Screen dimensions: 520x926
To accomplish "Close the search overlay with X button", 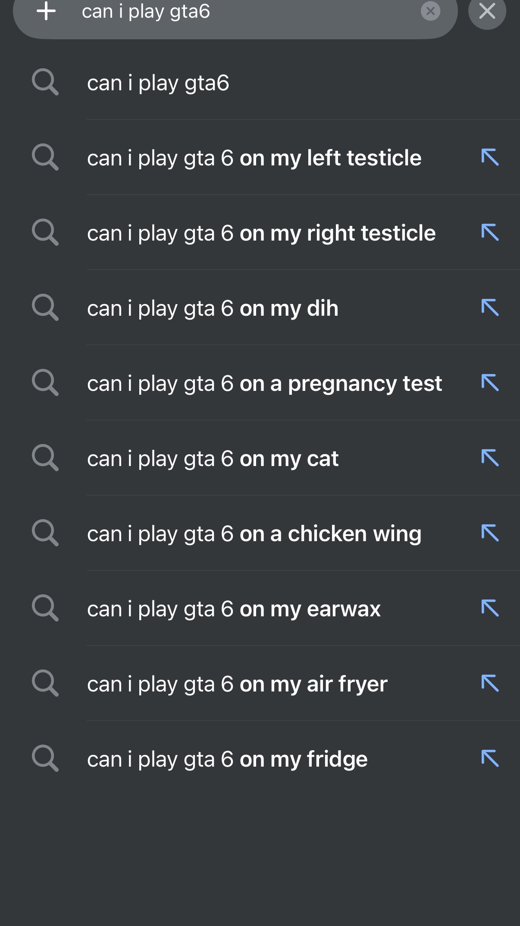I will coord(487,11).
